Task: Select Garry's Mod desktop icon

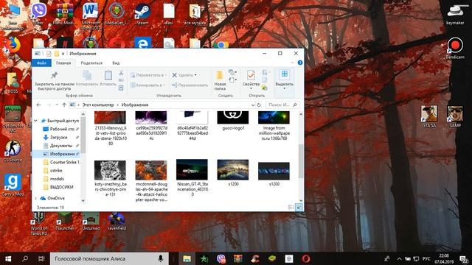Action: point(13,185)
